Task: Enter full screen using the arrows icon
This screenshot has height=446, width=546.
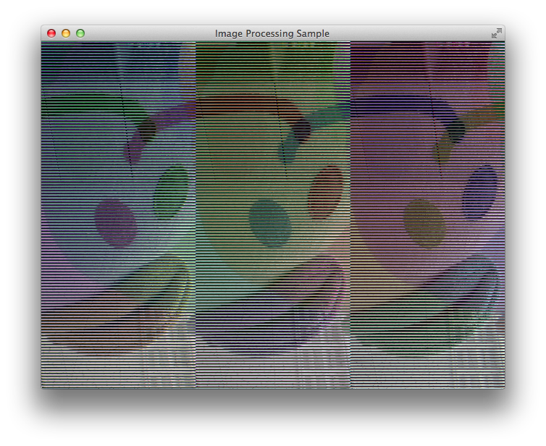Action: (x=497, y=33)
